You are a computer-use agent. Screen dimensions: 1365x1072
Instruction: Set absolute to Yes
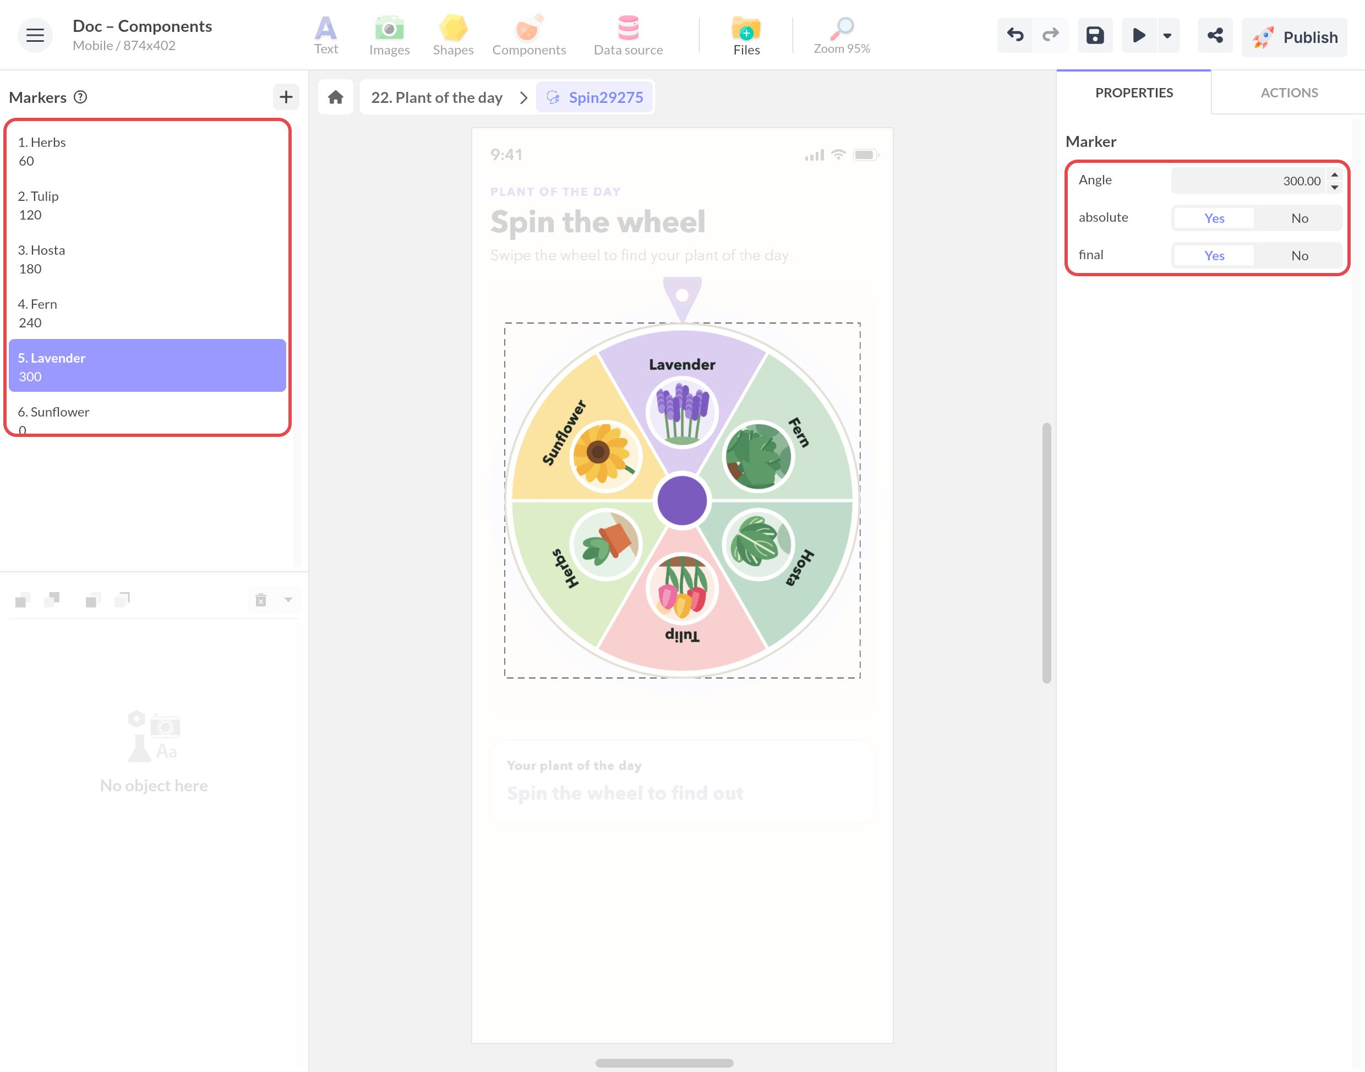coord(1214,218)
